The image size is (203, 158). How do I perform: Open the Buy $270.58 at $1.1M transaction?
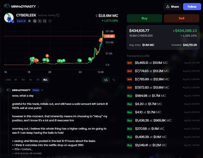pos(163,129)
